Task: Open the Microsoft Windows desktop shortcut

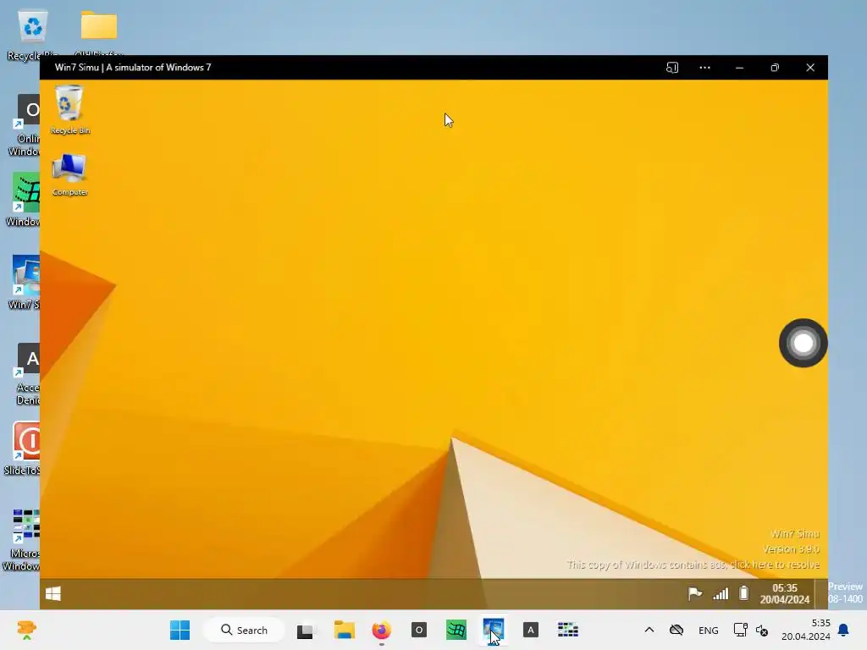Action: coord(22,539)
